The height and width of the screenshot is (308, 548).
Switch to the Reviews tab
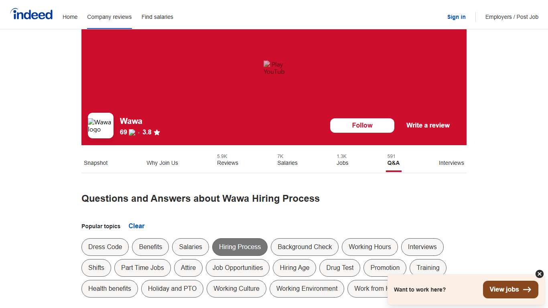(227, 160)
